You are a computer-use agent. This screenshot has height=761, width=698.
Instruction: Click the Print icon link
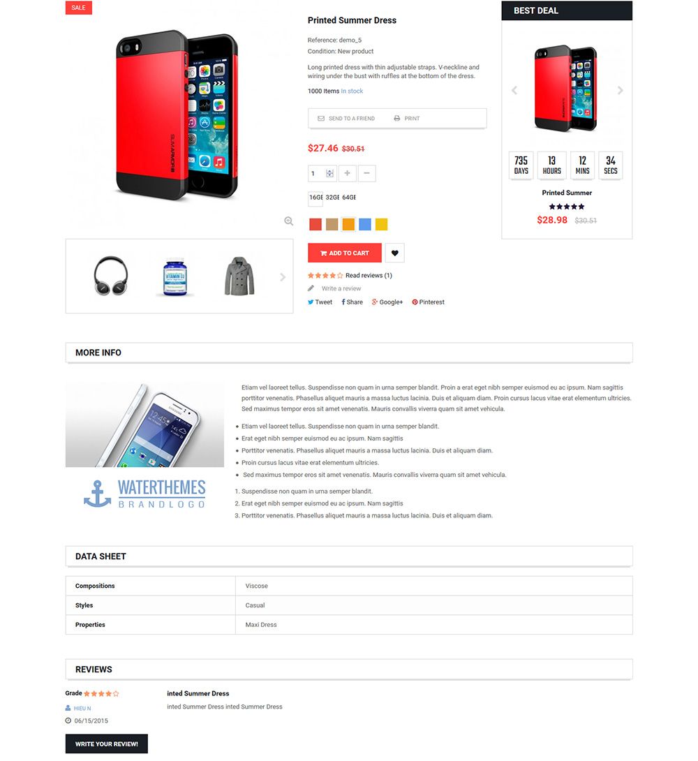[406, 119]
